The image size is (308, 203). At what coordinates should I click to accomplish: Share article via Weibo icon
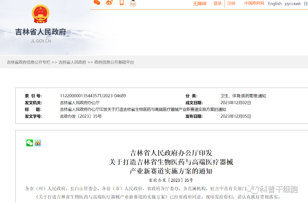[38, 143]
